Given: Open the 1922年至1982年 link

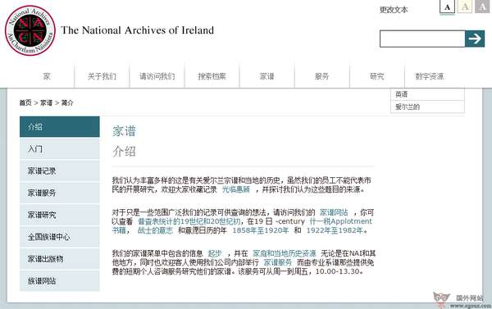Looking at the screenshot, I should click(335, 230).
